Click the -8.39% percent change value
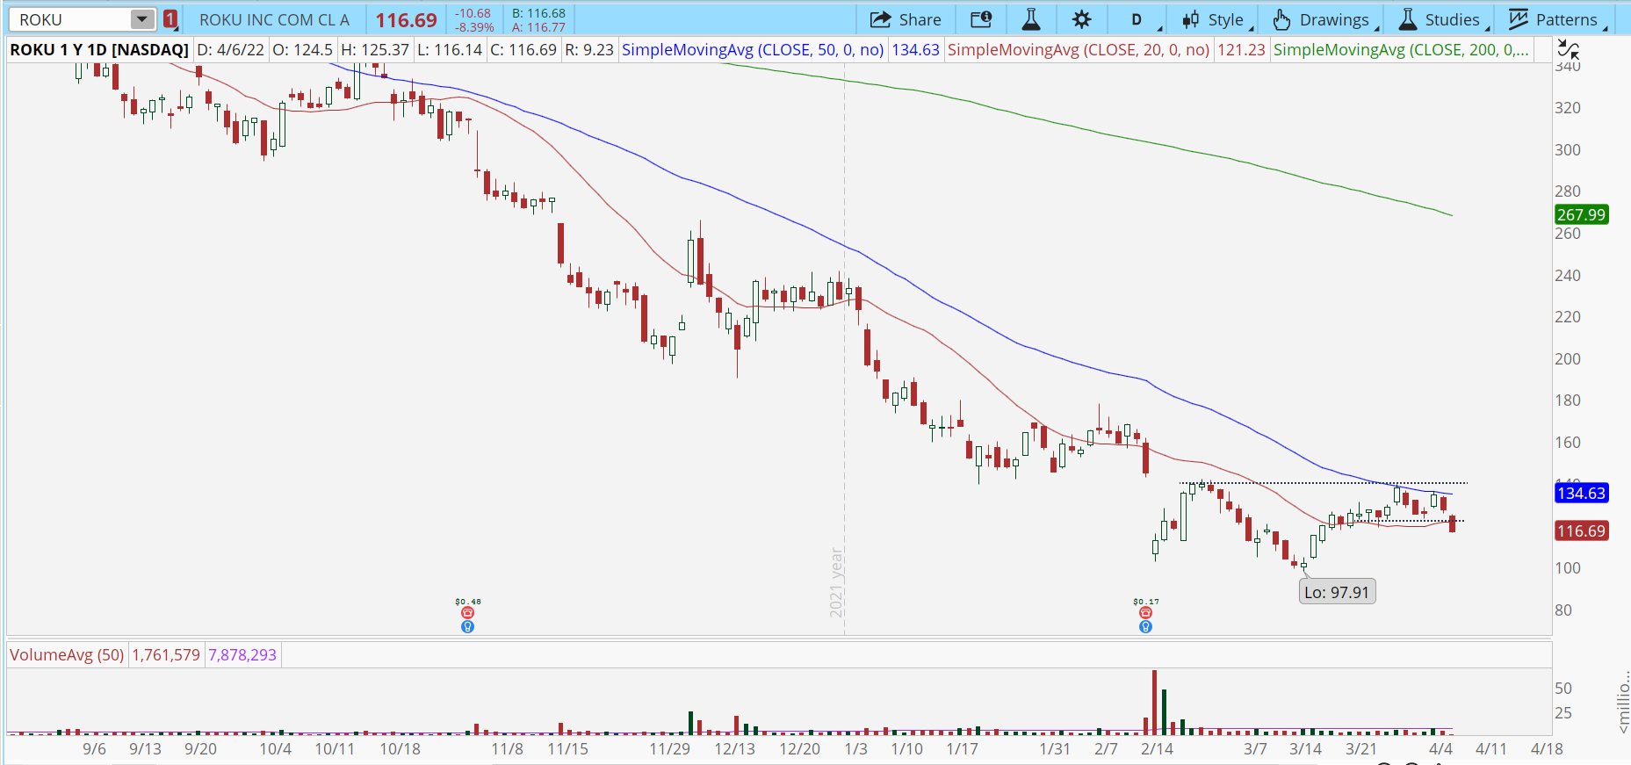 click(473, 27)
